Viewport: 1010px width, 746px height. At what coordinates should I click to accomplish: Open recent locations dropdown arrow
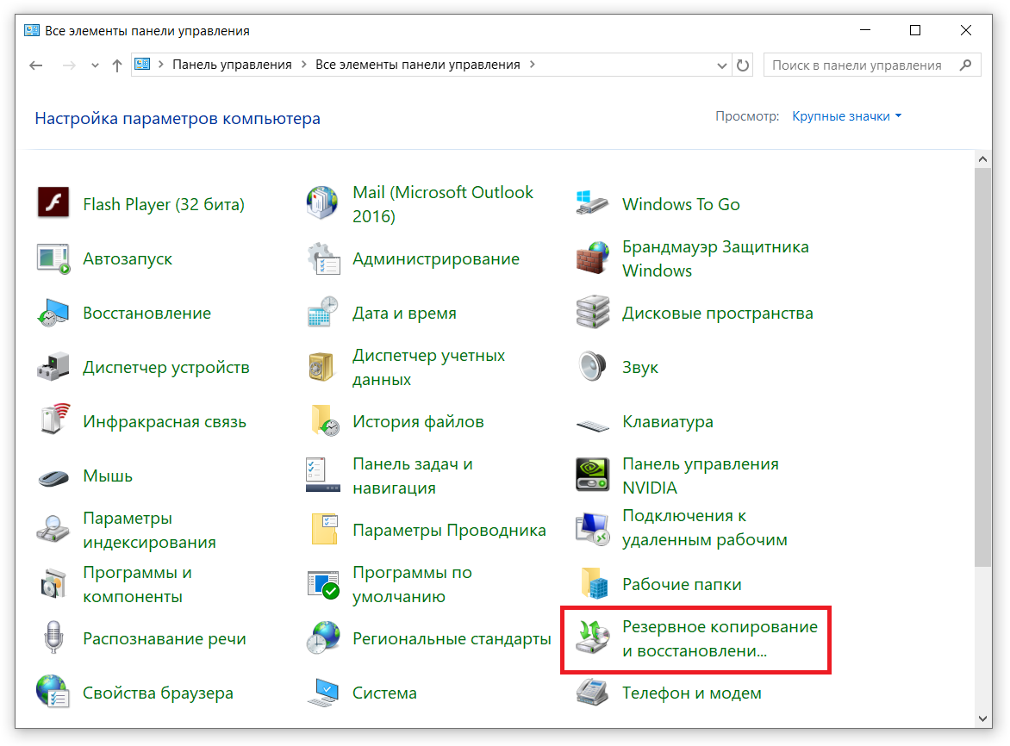pos(96,65)
